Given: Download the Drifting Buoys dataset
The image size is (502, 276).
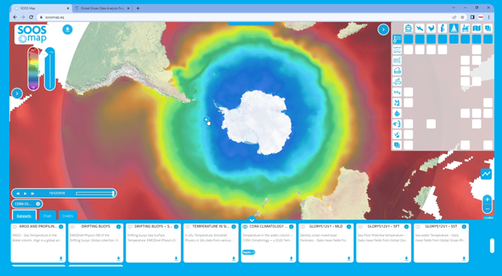Looking at the screenshot, I should tap(119, 259).
